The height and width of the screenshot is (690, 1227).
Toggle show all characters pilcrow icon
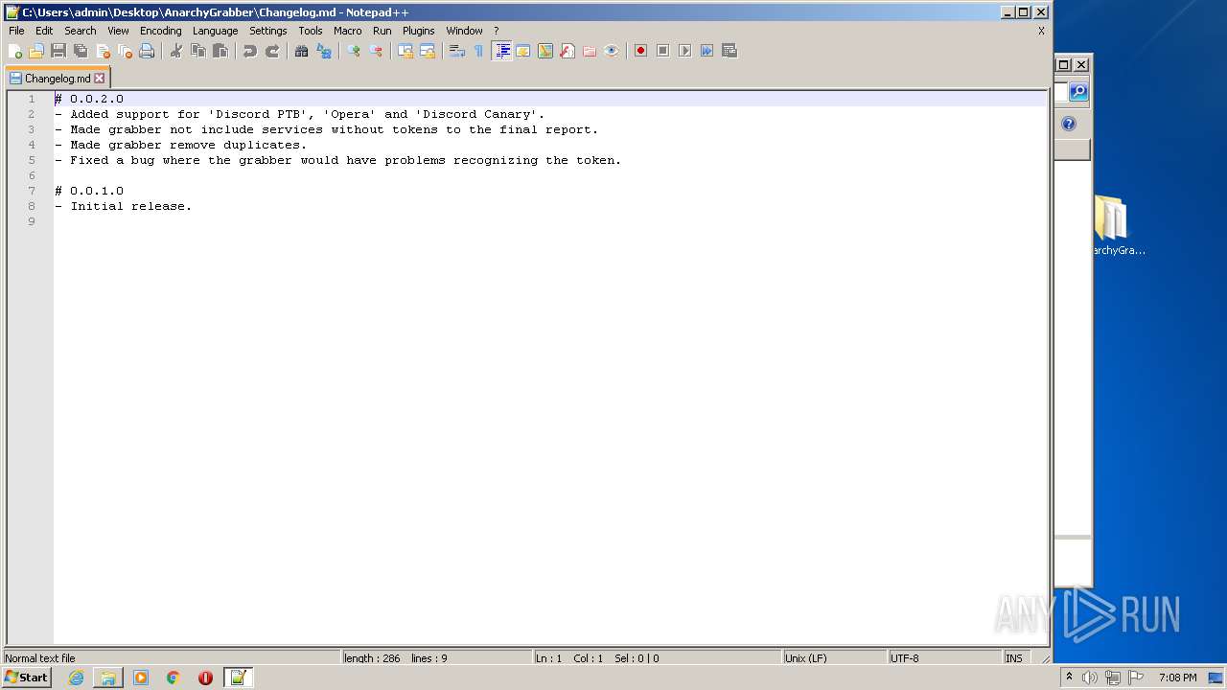[x=479, y=51]
